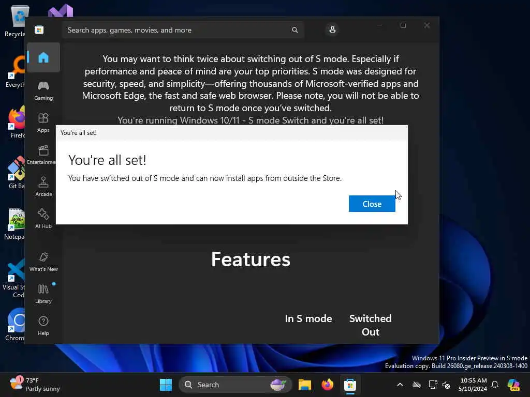Open What's New in Store sidebar
The width and height of the screenshot is (530, 397).
[x=43, y=262]
